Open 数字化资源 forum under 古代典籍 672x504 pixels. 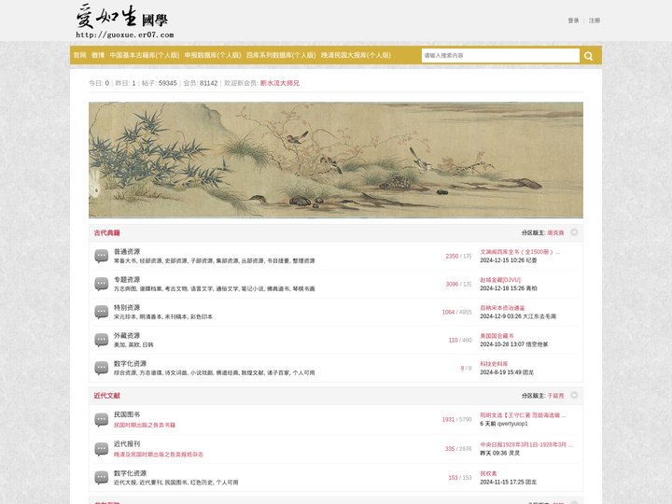click(131, 363)
